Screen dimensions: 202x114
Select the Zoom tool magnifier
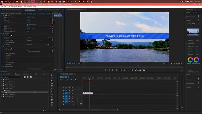click(52, 105)
